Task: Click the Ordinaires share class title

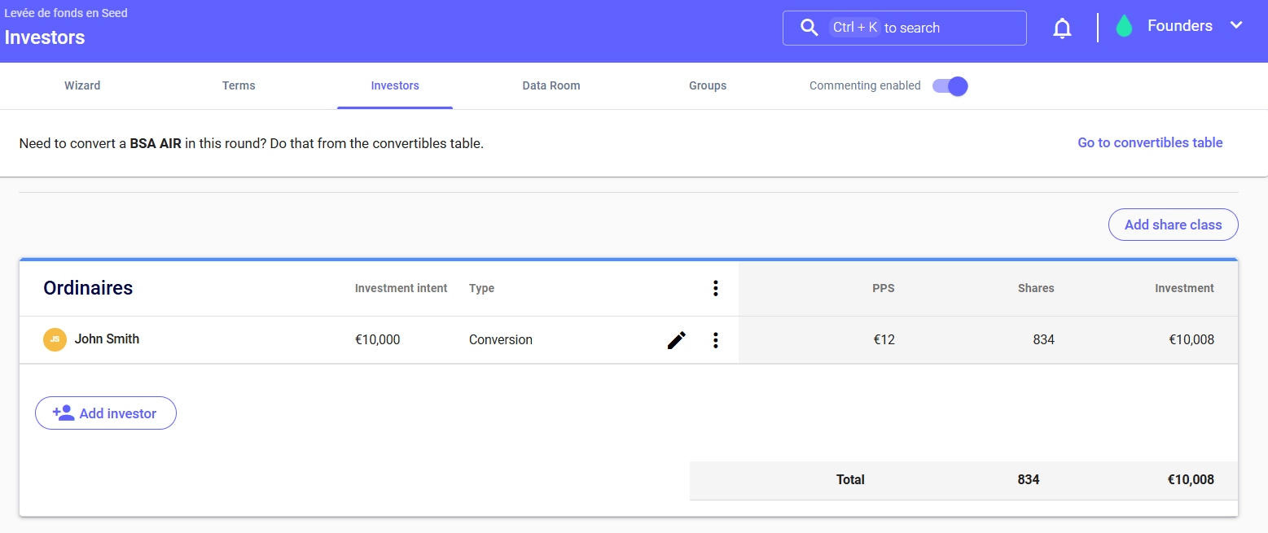Action: click(x=88, y=288)
